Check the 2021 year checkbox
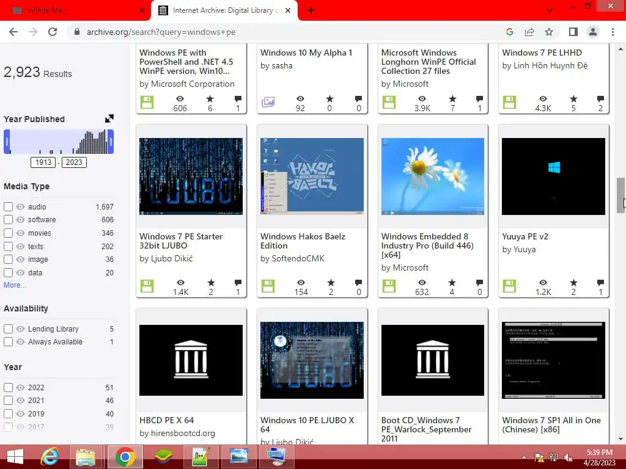Image resolution: width=626 pixels, height=469 pixels. pos(8,401)
